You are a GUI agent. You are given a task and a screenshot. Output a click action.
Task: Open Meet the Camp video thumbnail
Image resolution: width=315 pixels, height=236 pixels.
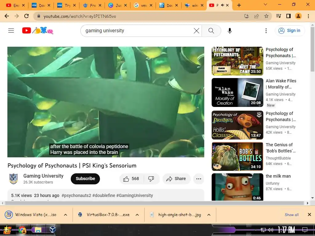pyautogui.click(x=237, y=61)
